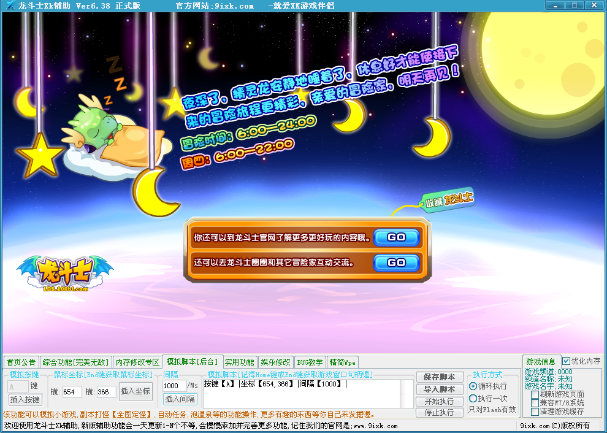Switch to the 实用功能 tab
The height and width of the screenshot is (433, 607).
pyautogui.click(x=240, y=362)
